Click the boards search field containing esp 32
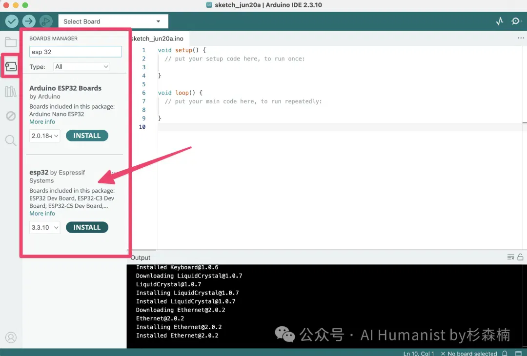Image resolution: width=527 pixels, height=356 pixels. point(76,52)
